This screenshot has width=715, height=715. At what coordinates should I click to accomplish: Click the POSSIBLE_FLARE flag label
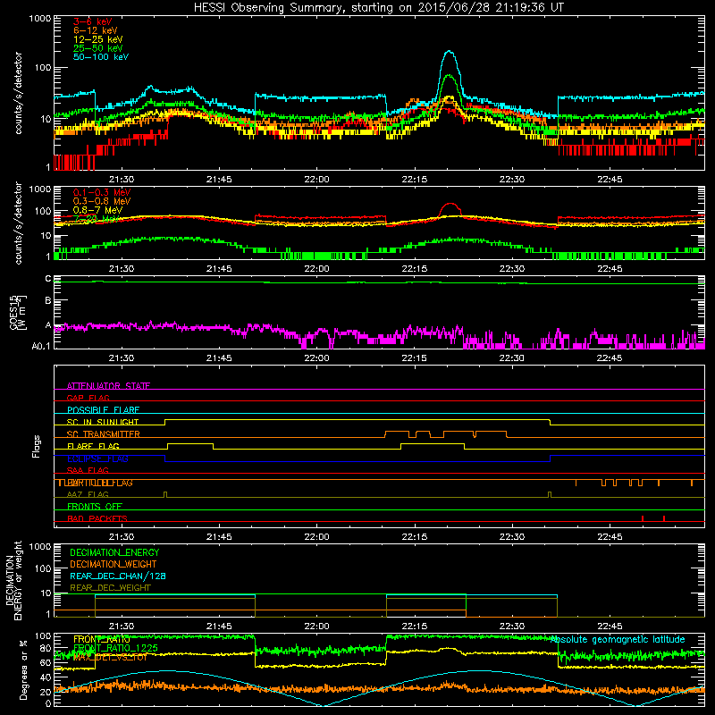click(103, 410)
